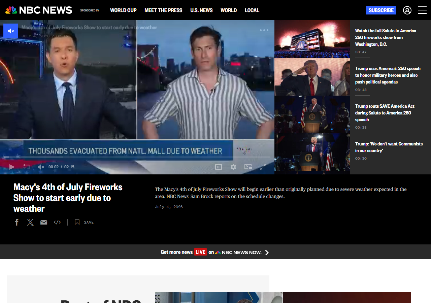Click the 'July 4, 2026' date under description
The image size is (431, 303).
[x=169, y=207]
